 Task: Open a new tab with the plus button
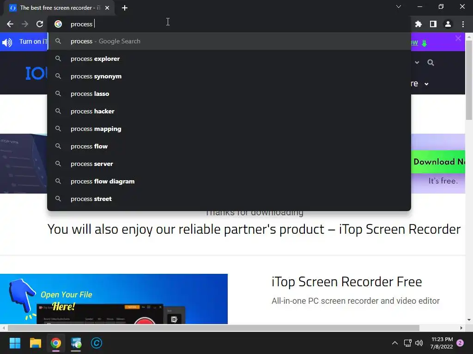pyautogui.click(x=125, y=8)
